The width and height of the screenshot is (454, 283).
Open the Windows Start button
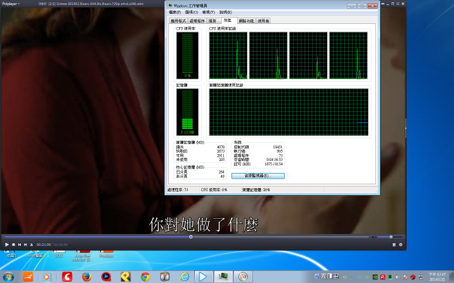coord(8,277)
